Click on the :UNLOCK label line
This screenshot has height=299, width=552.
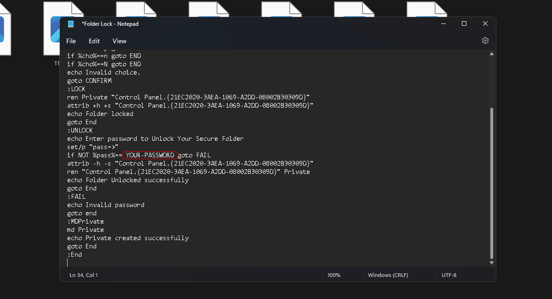click(x=80, y=131)
